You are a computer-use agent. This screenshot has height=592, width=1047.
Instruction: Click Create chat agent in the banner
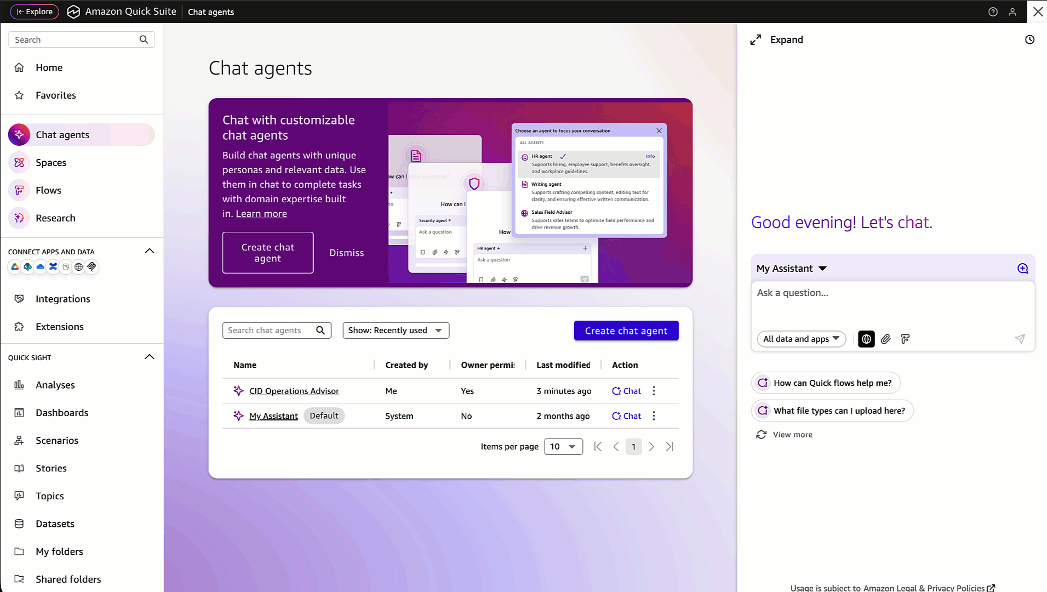coord(268,253)
